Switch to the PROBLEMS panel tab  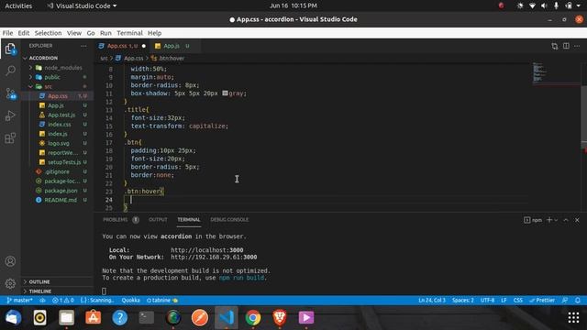click(x=116, y=220)
